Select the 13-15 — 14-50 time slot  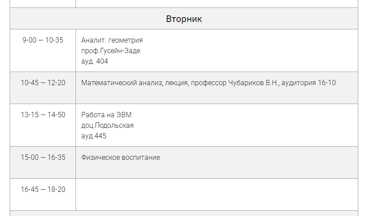point(43,115)
